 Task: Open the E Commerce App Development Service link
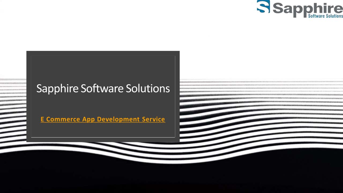coord(103,119)
